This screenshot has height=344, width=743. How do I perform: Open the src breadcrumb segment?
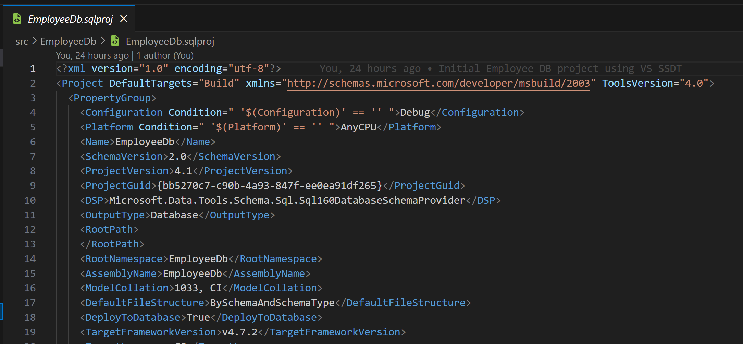coord(22,41)
